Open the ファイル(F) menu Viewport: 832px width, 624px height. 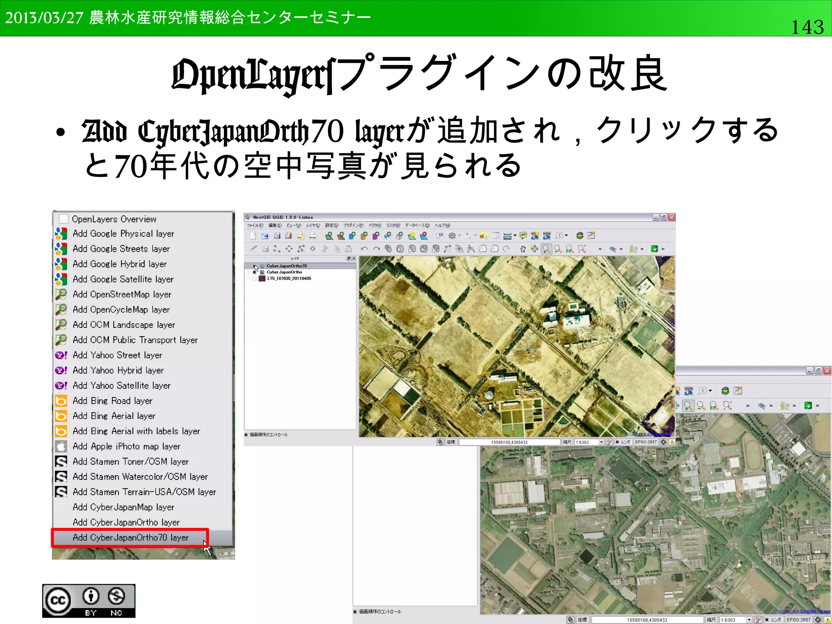pos(255,225)
